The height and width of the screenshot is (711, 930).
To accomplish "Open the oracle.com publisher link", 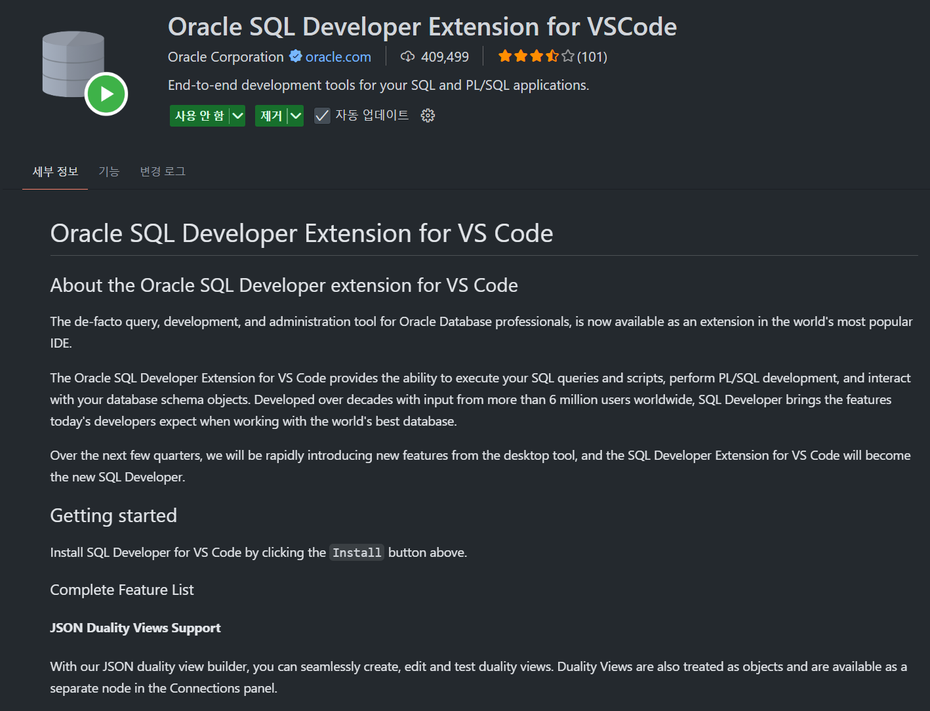I will [x=338, y=57].
